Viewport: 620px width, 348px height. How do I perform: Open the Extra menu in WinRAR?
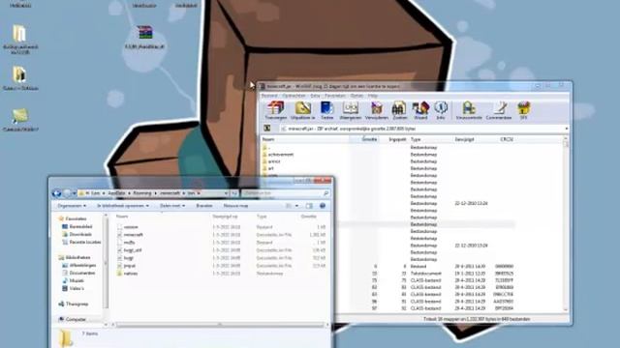315,96
